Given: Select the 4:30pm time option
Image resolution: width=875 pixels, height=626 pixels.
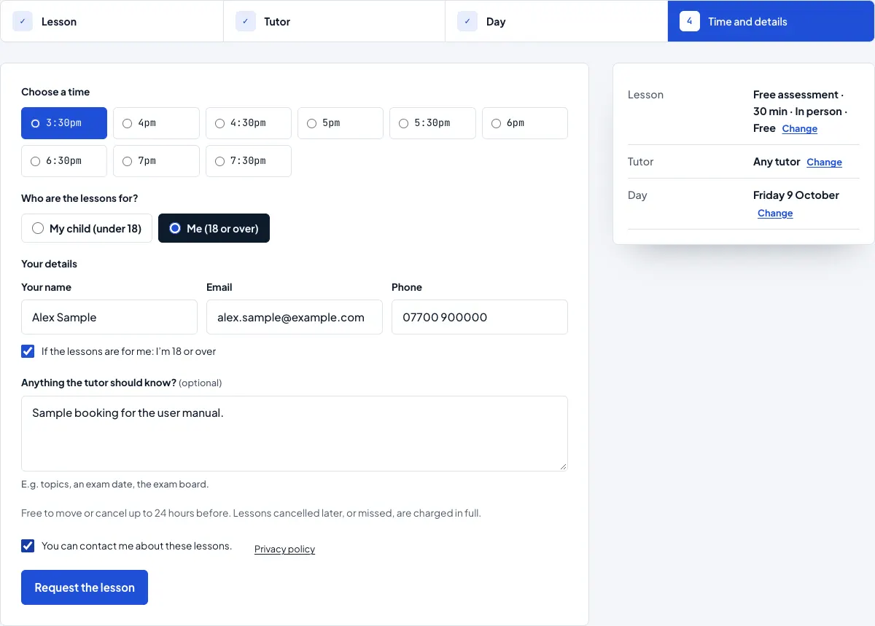Looking at the screenshot, I should (x=249, y=123).
